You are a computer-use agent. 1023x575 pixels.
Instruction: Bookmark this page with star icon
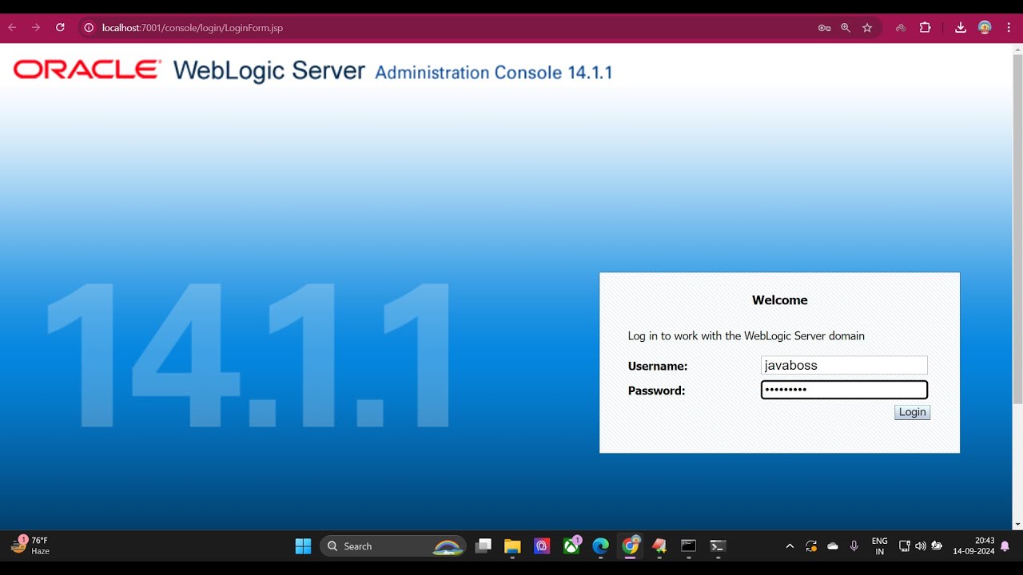point(867,28)
